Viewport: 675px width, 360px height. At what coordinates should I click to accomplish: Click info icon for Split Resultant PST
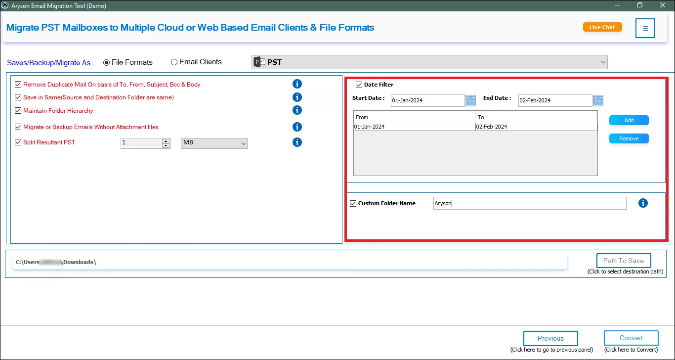[x=297, y=142]
